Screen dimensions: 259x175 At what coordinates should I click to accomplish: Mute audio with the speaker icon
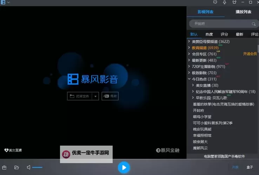click(28, 167)
